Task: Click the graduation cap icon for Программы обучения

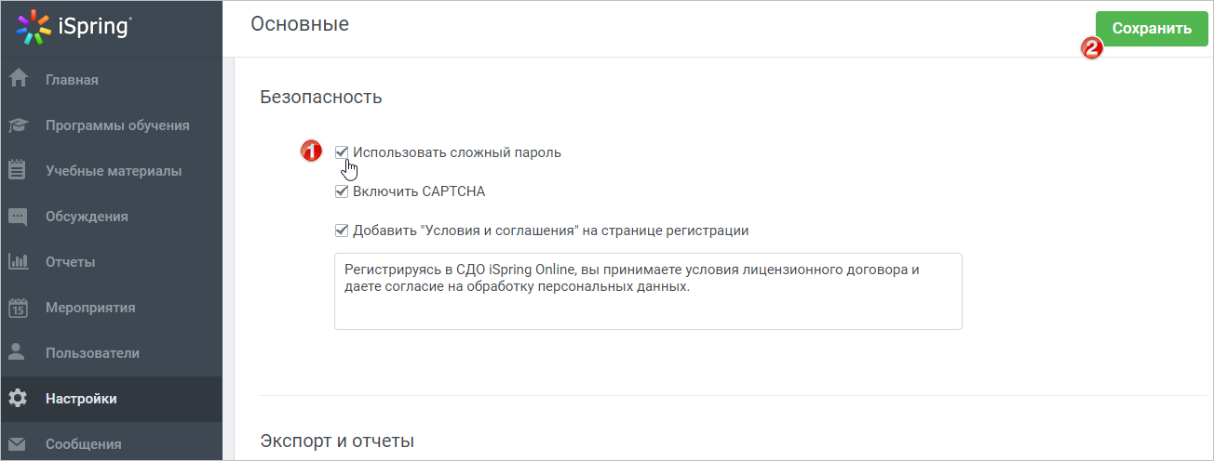Action: [18, 125]
